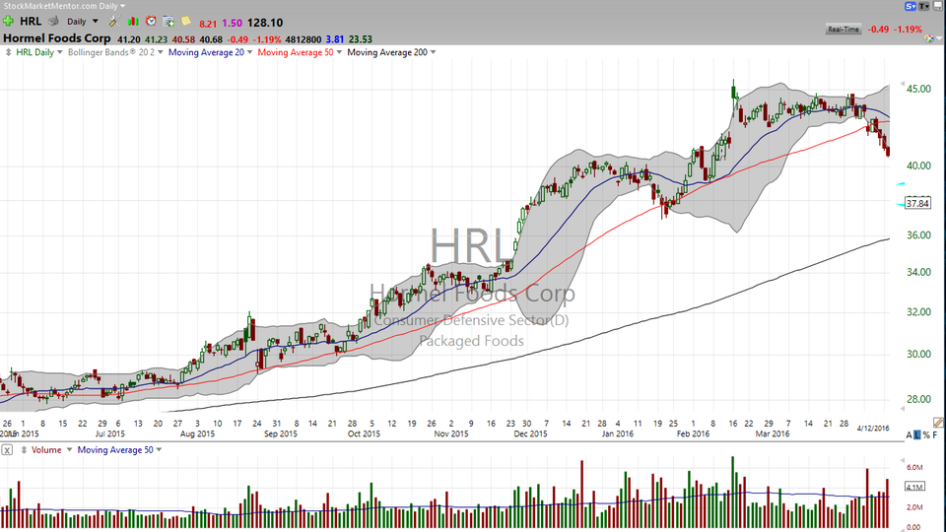Click the blue 3.81 value
The height and width of the screenshot is (532, 946).
(x=335, y=39)
